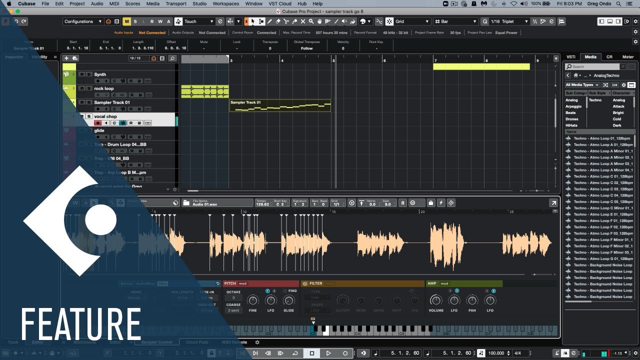Click the Stop transport button
This screenshot has width=640, height=360.
pyautogui.click(x=312, y=353)
